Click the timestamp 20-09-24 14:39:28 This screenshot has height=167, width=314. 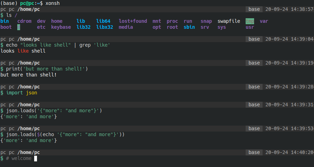(290, 87)
